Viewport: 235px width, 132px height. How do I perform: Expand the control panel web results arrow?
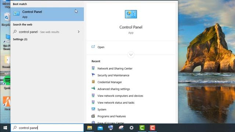(x=79, y=32)
